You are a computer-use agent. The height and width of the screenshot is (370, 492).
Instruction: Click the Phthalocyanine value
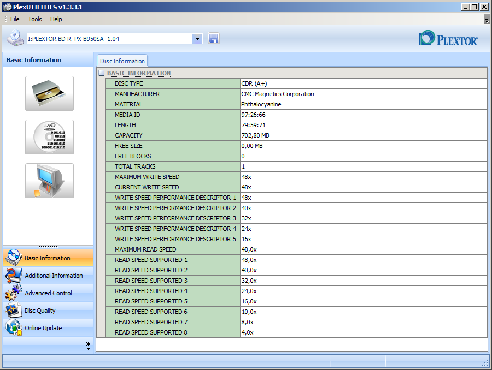(261, 104)
